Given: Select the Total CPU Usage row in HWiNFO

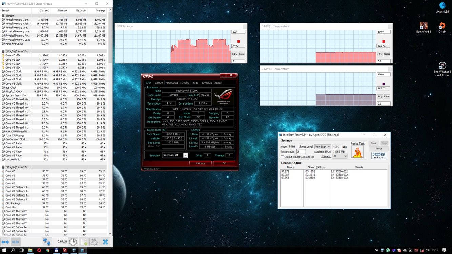Looking at the screenshot, I should tap(54, 135).
